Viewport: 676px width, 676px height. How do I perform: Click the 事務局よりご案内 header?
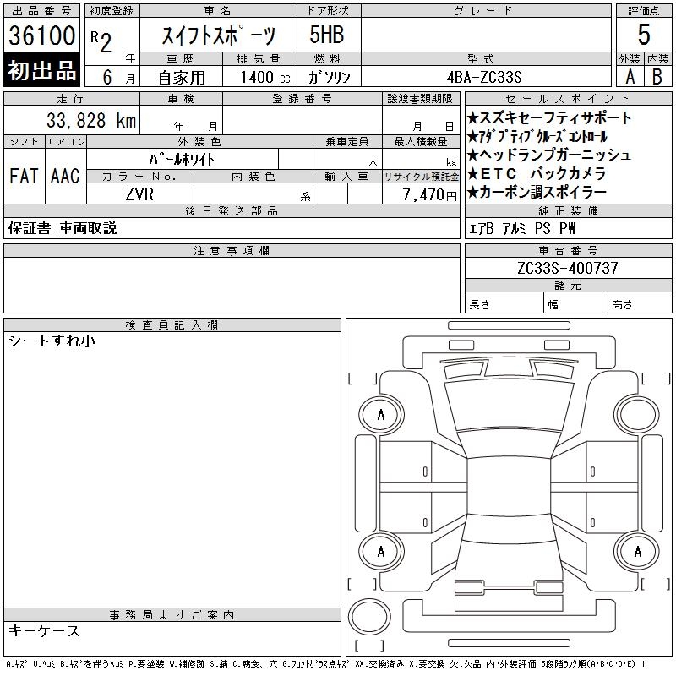pyautogui.click(x=172, y=614)
